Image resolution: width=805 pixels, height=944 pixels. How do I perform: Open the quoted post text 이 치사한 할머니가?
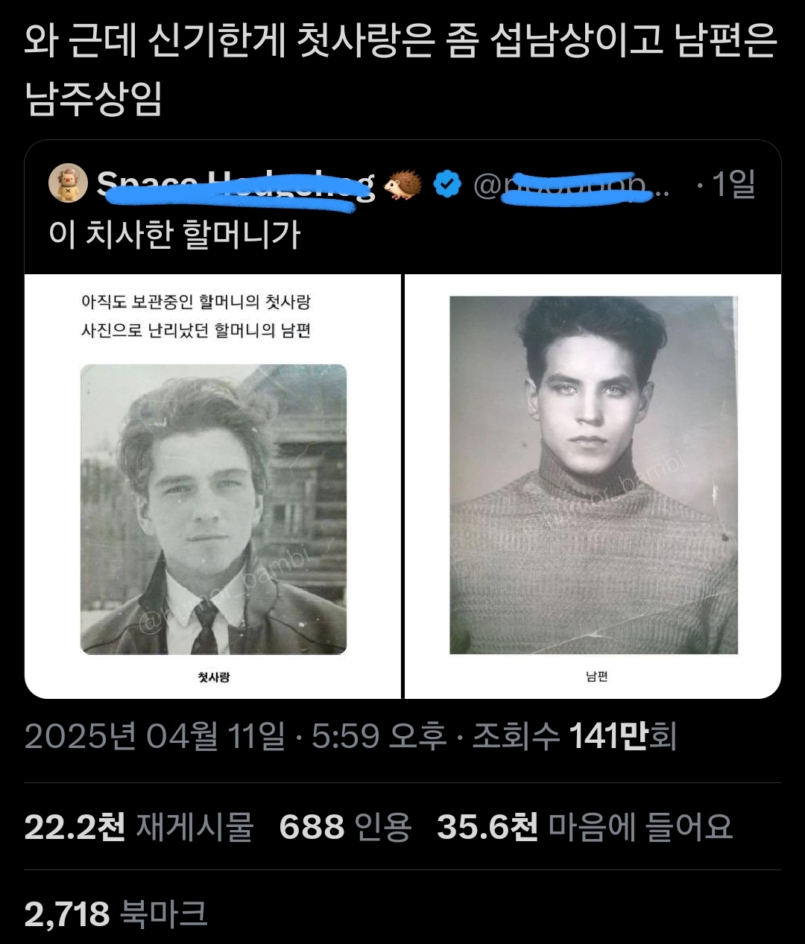[175, 235]
